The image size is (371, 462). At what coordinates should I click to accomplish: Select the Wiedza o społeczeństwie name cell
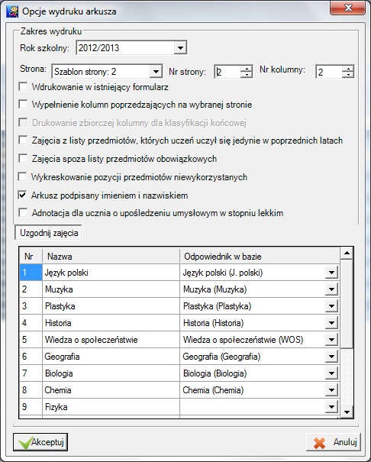[x=111, y=339]
